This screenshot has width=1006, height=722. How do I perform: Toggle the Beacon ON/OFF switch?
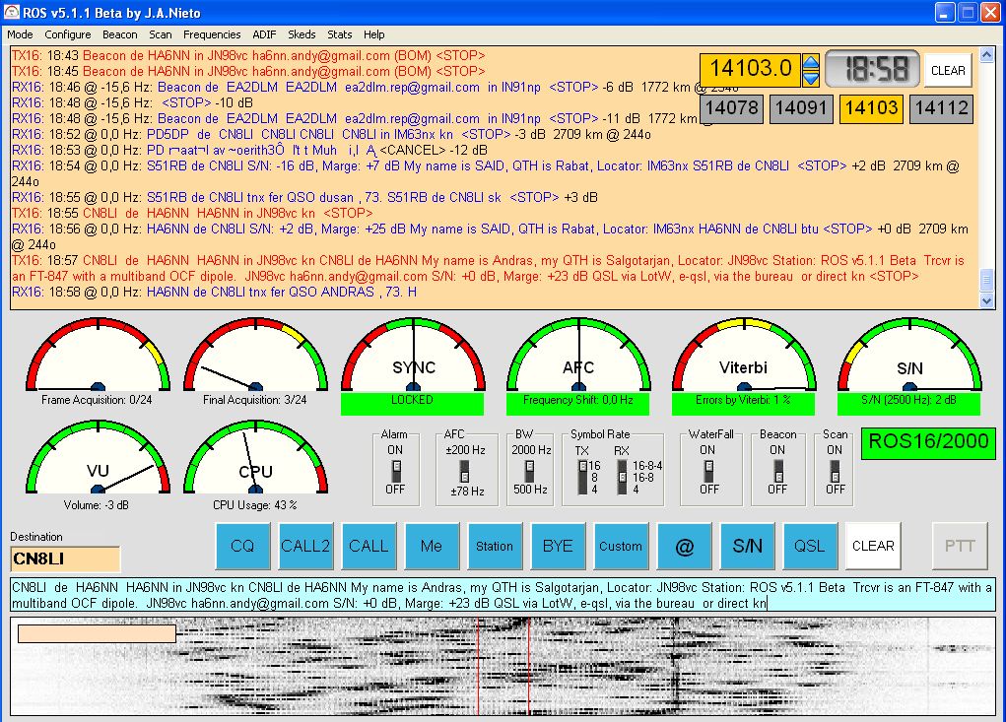pyautogui.click(x=778, y=471)
